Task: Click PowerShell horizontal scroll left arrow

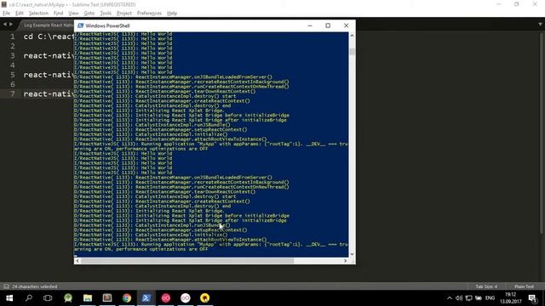Action: pyautogui.click(x=77, y=261)
